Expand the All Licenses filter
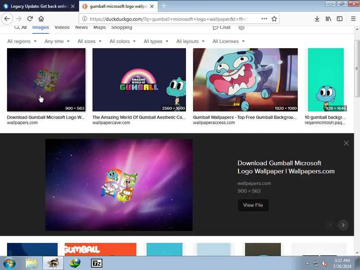This screenshot has height=270, width=360. (x=229, y=41)
